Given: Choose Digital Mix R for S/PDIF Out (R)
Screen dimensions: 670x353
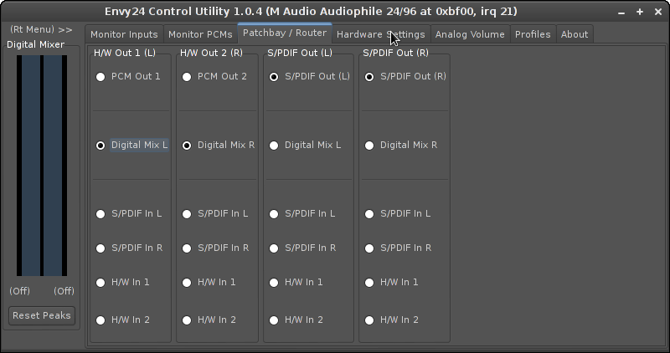Looking at the screenshot, I should coord(369,146).
